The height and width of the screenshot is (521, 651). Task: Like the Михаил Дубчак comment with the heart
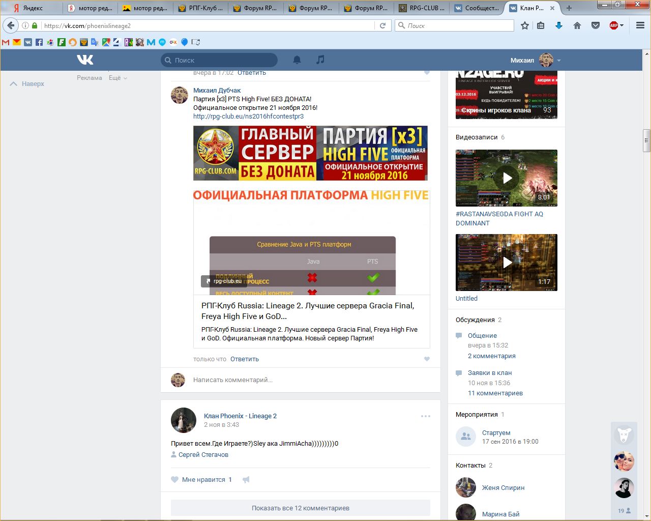[427, 359]
